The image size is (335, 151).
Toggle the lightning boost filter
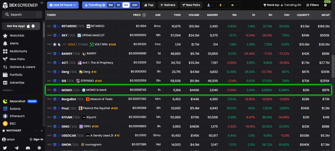222,5
